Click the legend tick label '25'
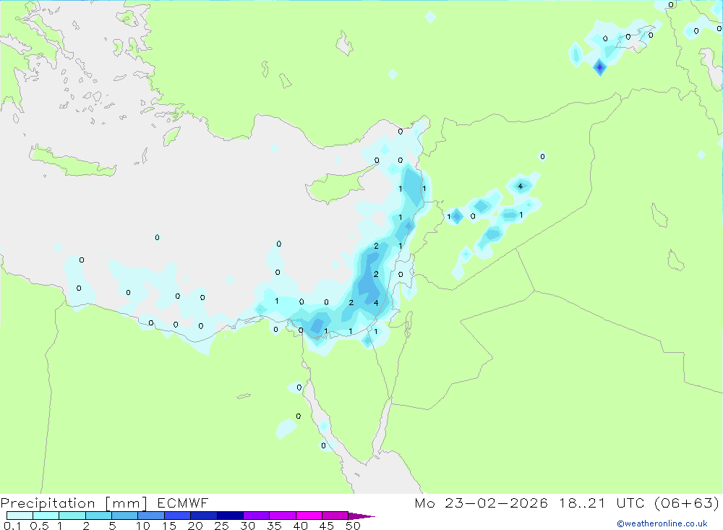 [221, 526]
